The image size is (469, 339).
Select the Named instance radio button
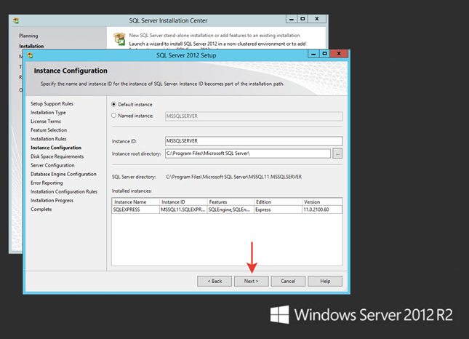coord(113,116)
